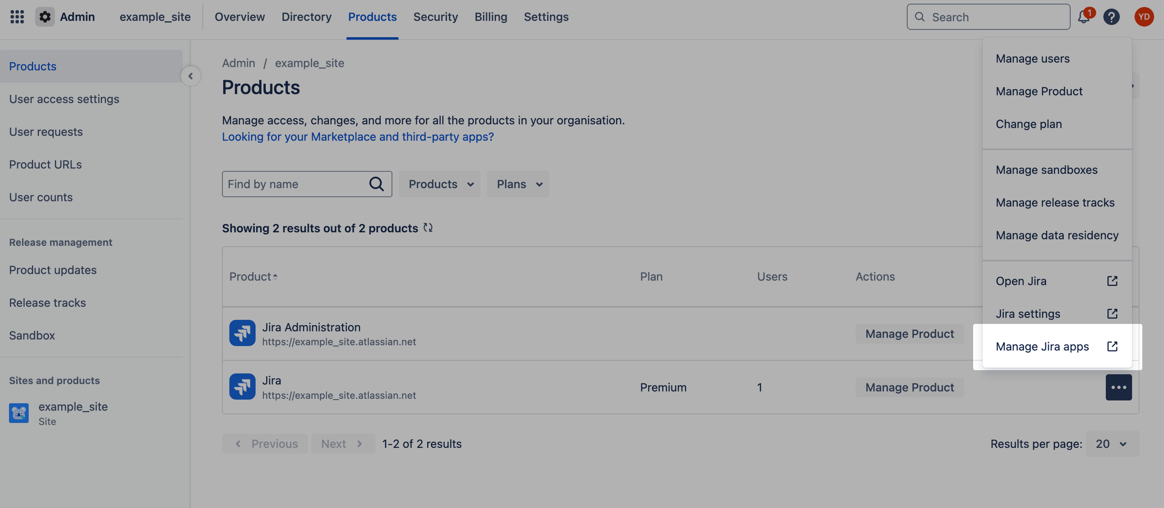Switch to the Security tab
The image size is (1164, 508).
[436, 17]
